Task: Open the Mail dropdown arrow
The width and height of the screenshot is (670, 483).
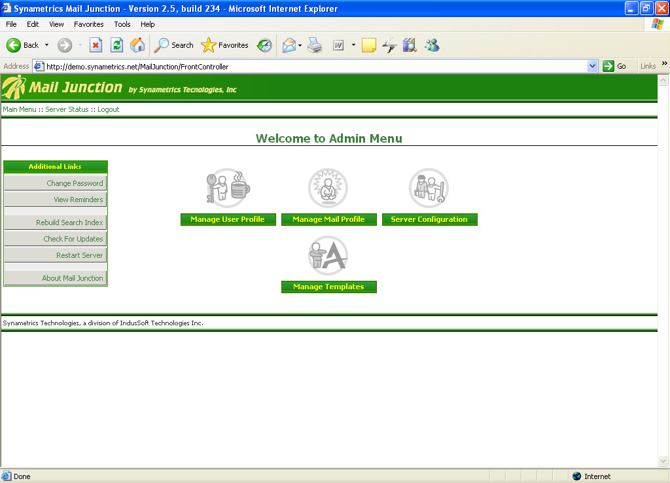Action: point(300,45)
